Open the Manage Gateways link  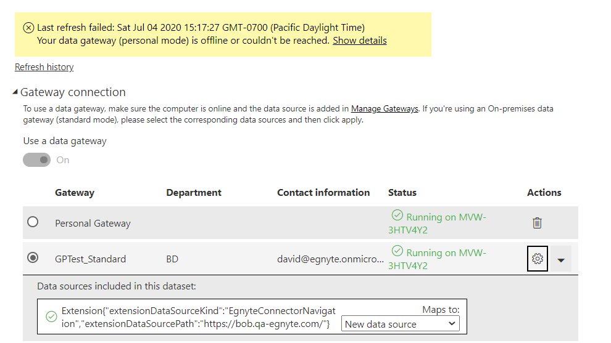384,108
